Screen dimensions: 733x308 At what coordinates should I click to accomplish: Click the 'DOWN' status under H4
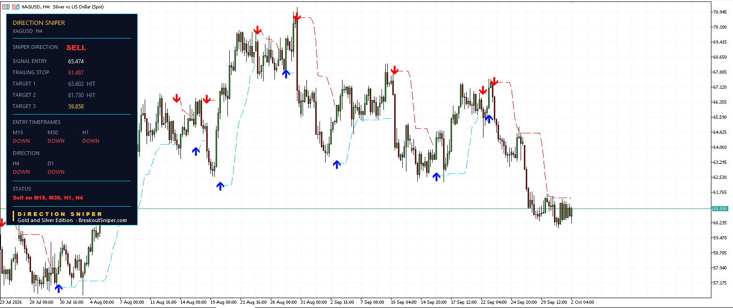[21, 172]
